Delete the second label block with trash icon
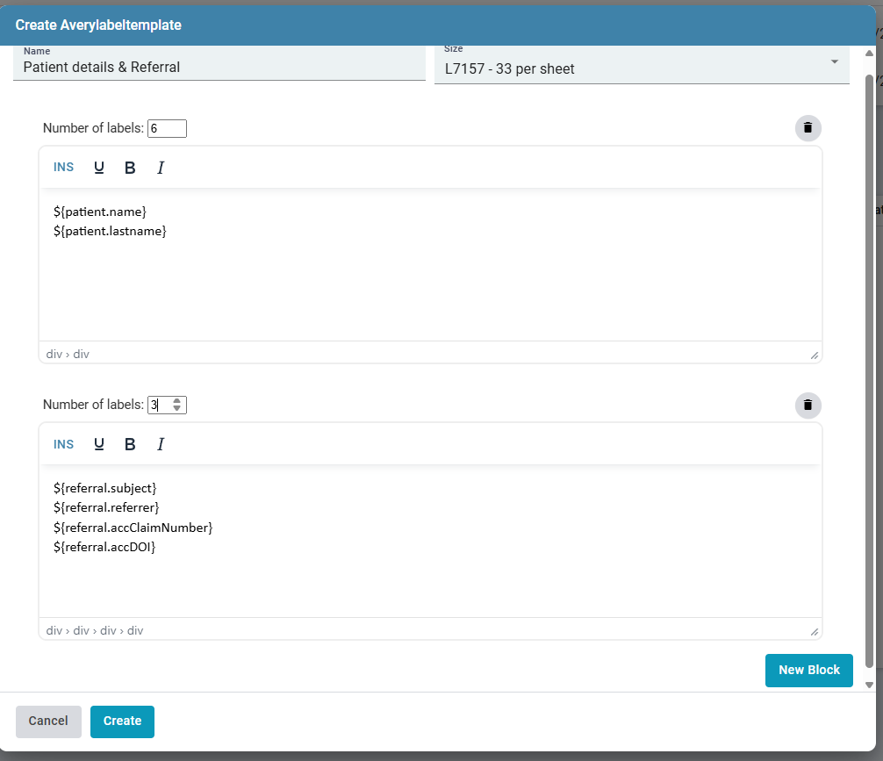This screenshot has width=883, height=761. (808, 406)
